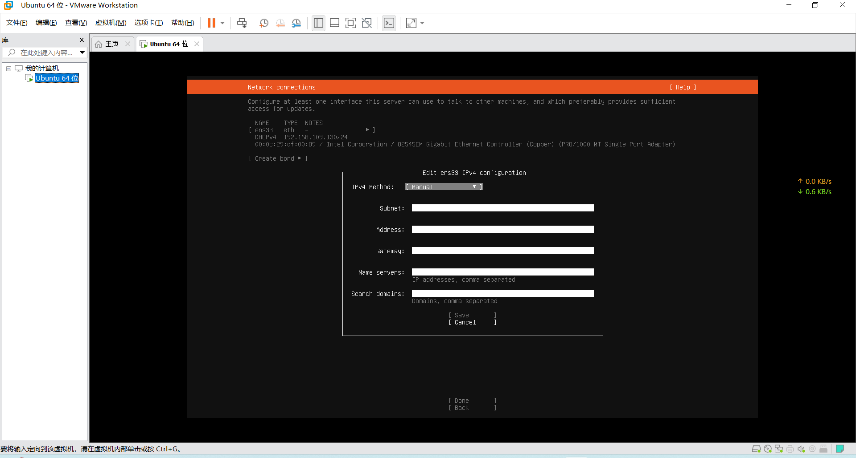The width and height of the screenshot is (856, 458).
Task: Click the hard disk status icon
Action: (757, 449)
